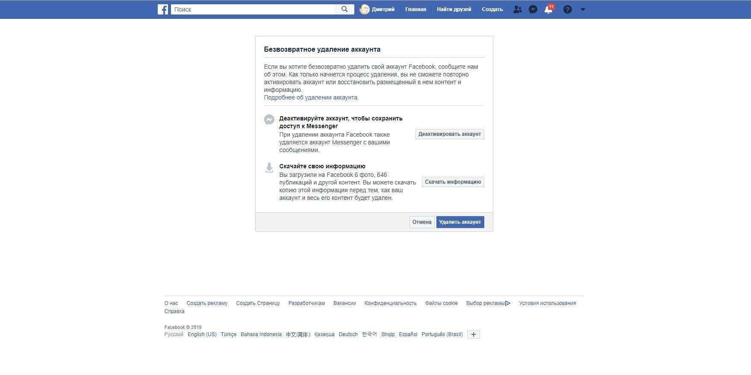Click the Скачайте свою информацию heading

tap(322, 166)
